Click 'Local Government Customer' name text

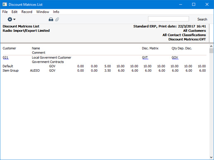tap(51, 57)
